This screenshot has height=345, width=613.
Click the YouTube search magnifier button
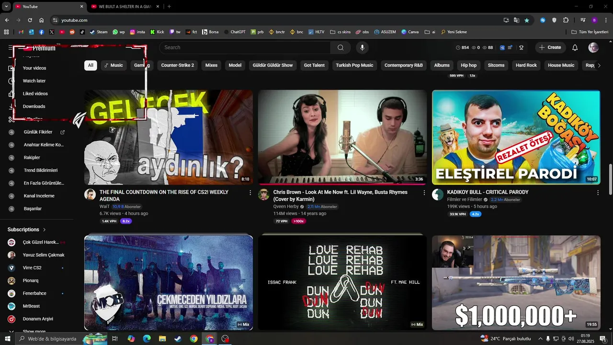pos(341,47)
